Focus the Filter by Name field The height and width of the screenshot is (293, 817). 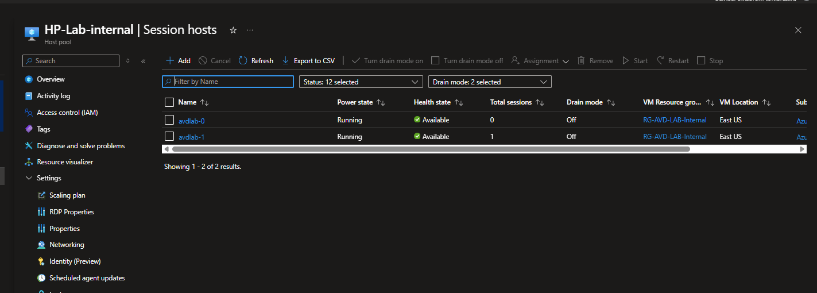point(228,82)
